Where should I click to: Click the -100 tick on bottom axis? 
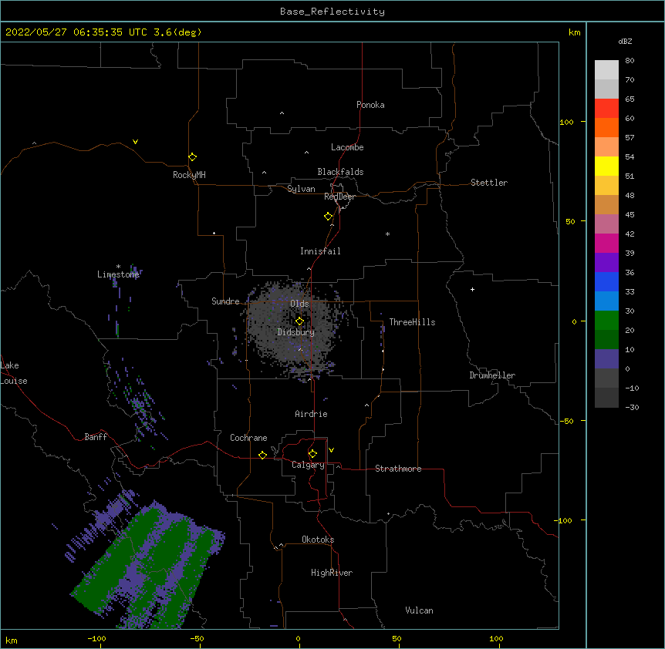tap(96, 638)
